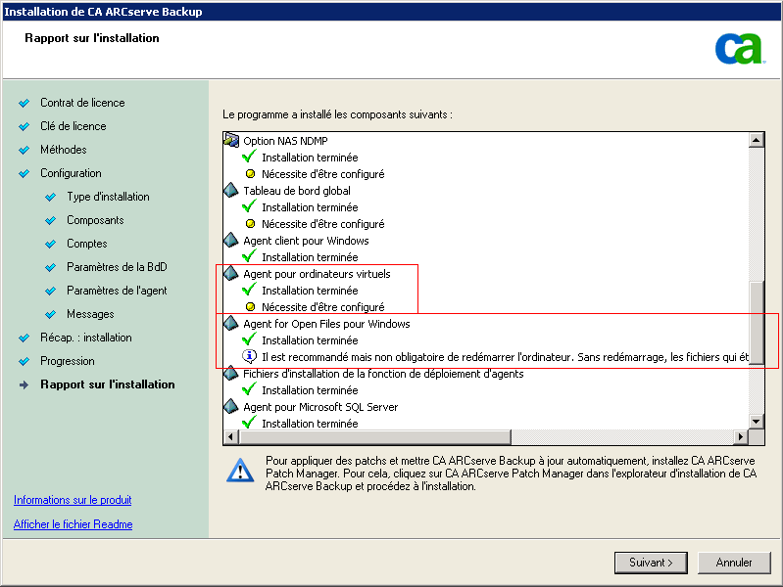Viewport: 783px width, 587px height.
Task: Click green checkmark under Option NAS NDMP
Action: [x=249, y=157]
